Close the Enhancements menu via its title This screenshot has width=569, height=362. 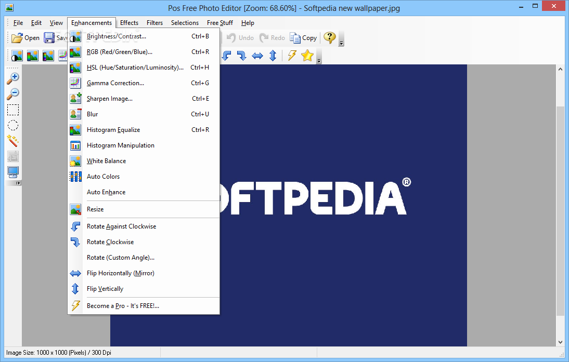(x=92, y=23)
